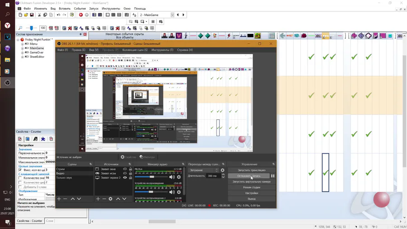Increase the Длительность value with up stepper
This screenshot has width=407, height=229.
223,175
